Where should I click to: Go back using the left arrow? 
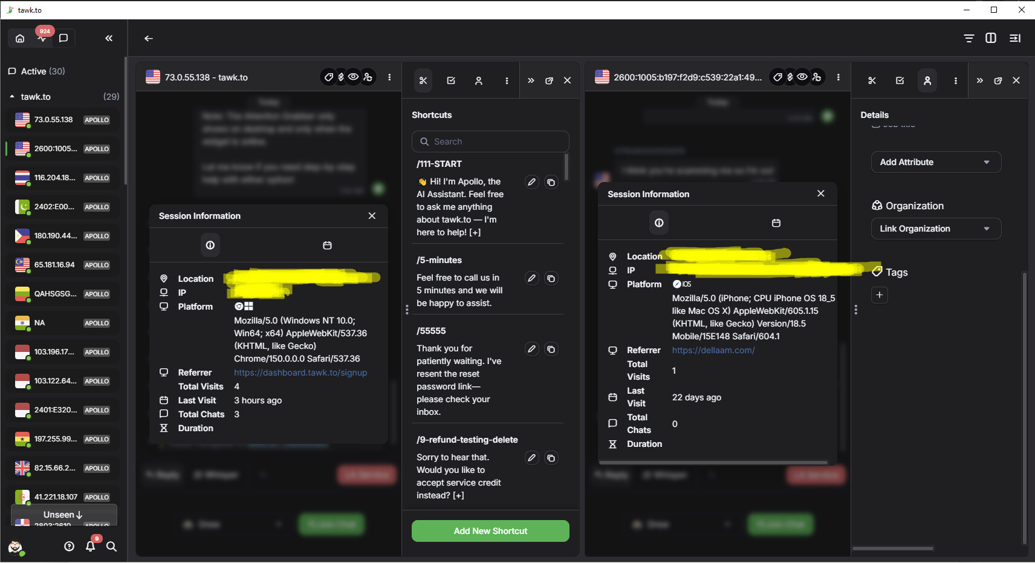pyautogui.click(x=149, y=39)
